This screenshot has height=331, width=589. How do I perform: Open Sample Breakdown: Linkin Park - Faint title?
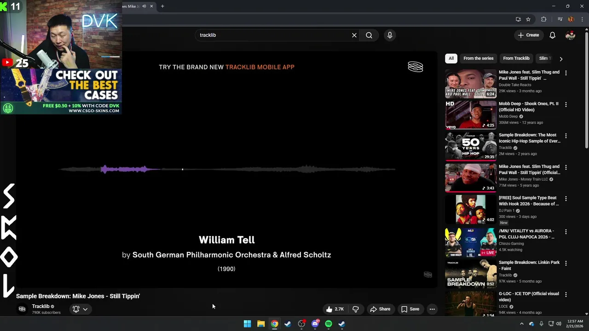[529, 265]
